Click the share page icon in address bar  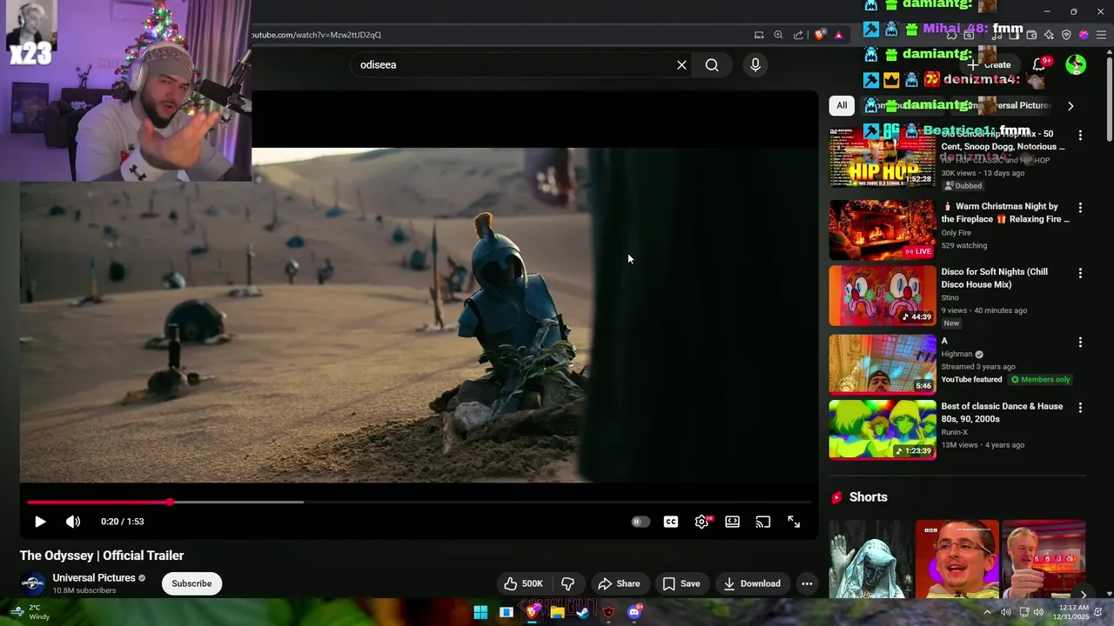click(798, 35)
